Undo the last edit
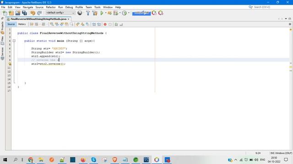Screen dimensions: 293x164 click(33, 13)
